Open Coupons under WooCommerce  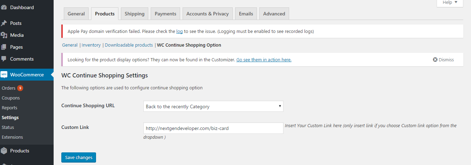coord(11,98)
